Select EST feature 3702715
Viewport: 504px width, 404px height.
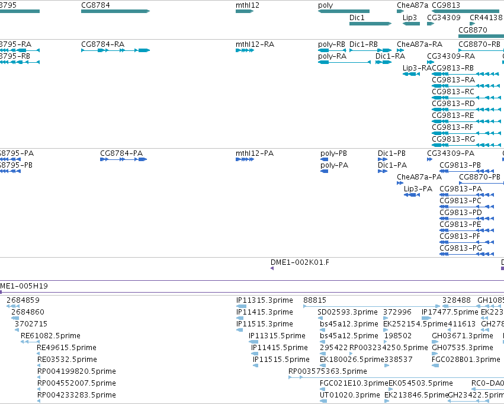17,330
